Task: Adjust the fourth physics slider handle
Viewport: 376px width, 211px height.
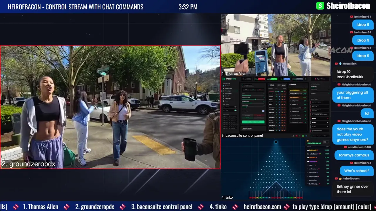Action: (x=246, y=107)
